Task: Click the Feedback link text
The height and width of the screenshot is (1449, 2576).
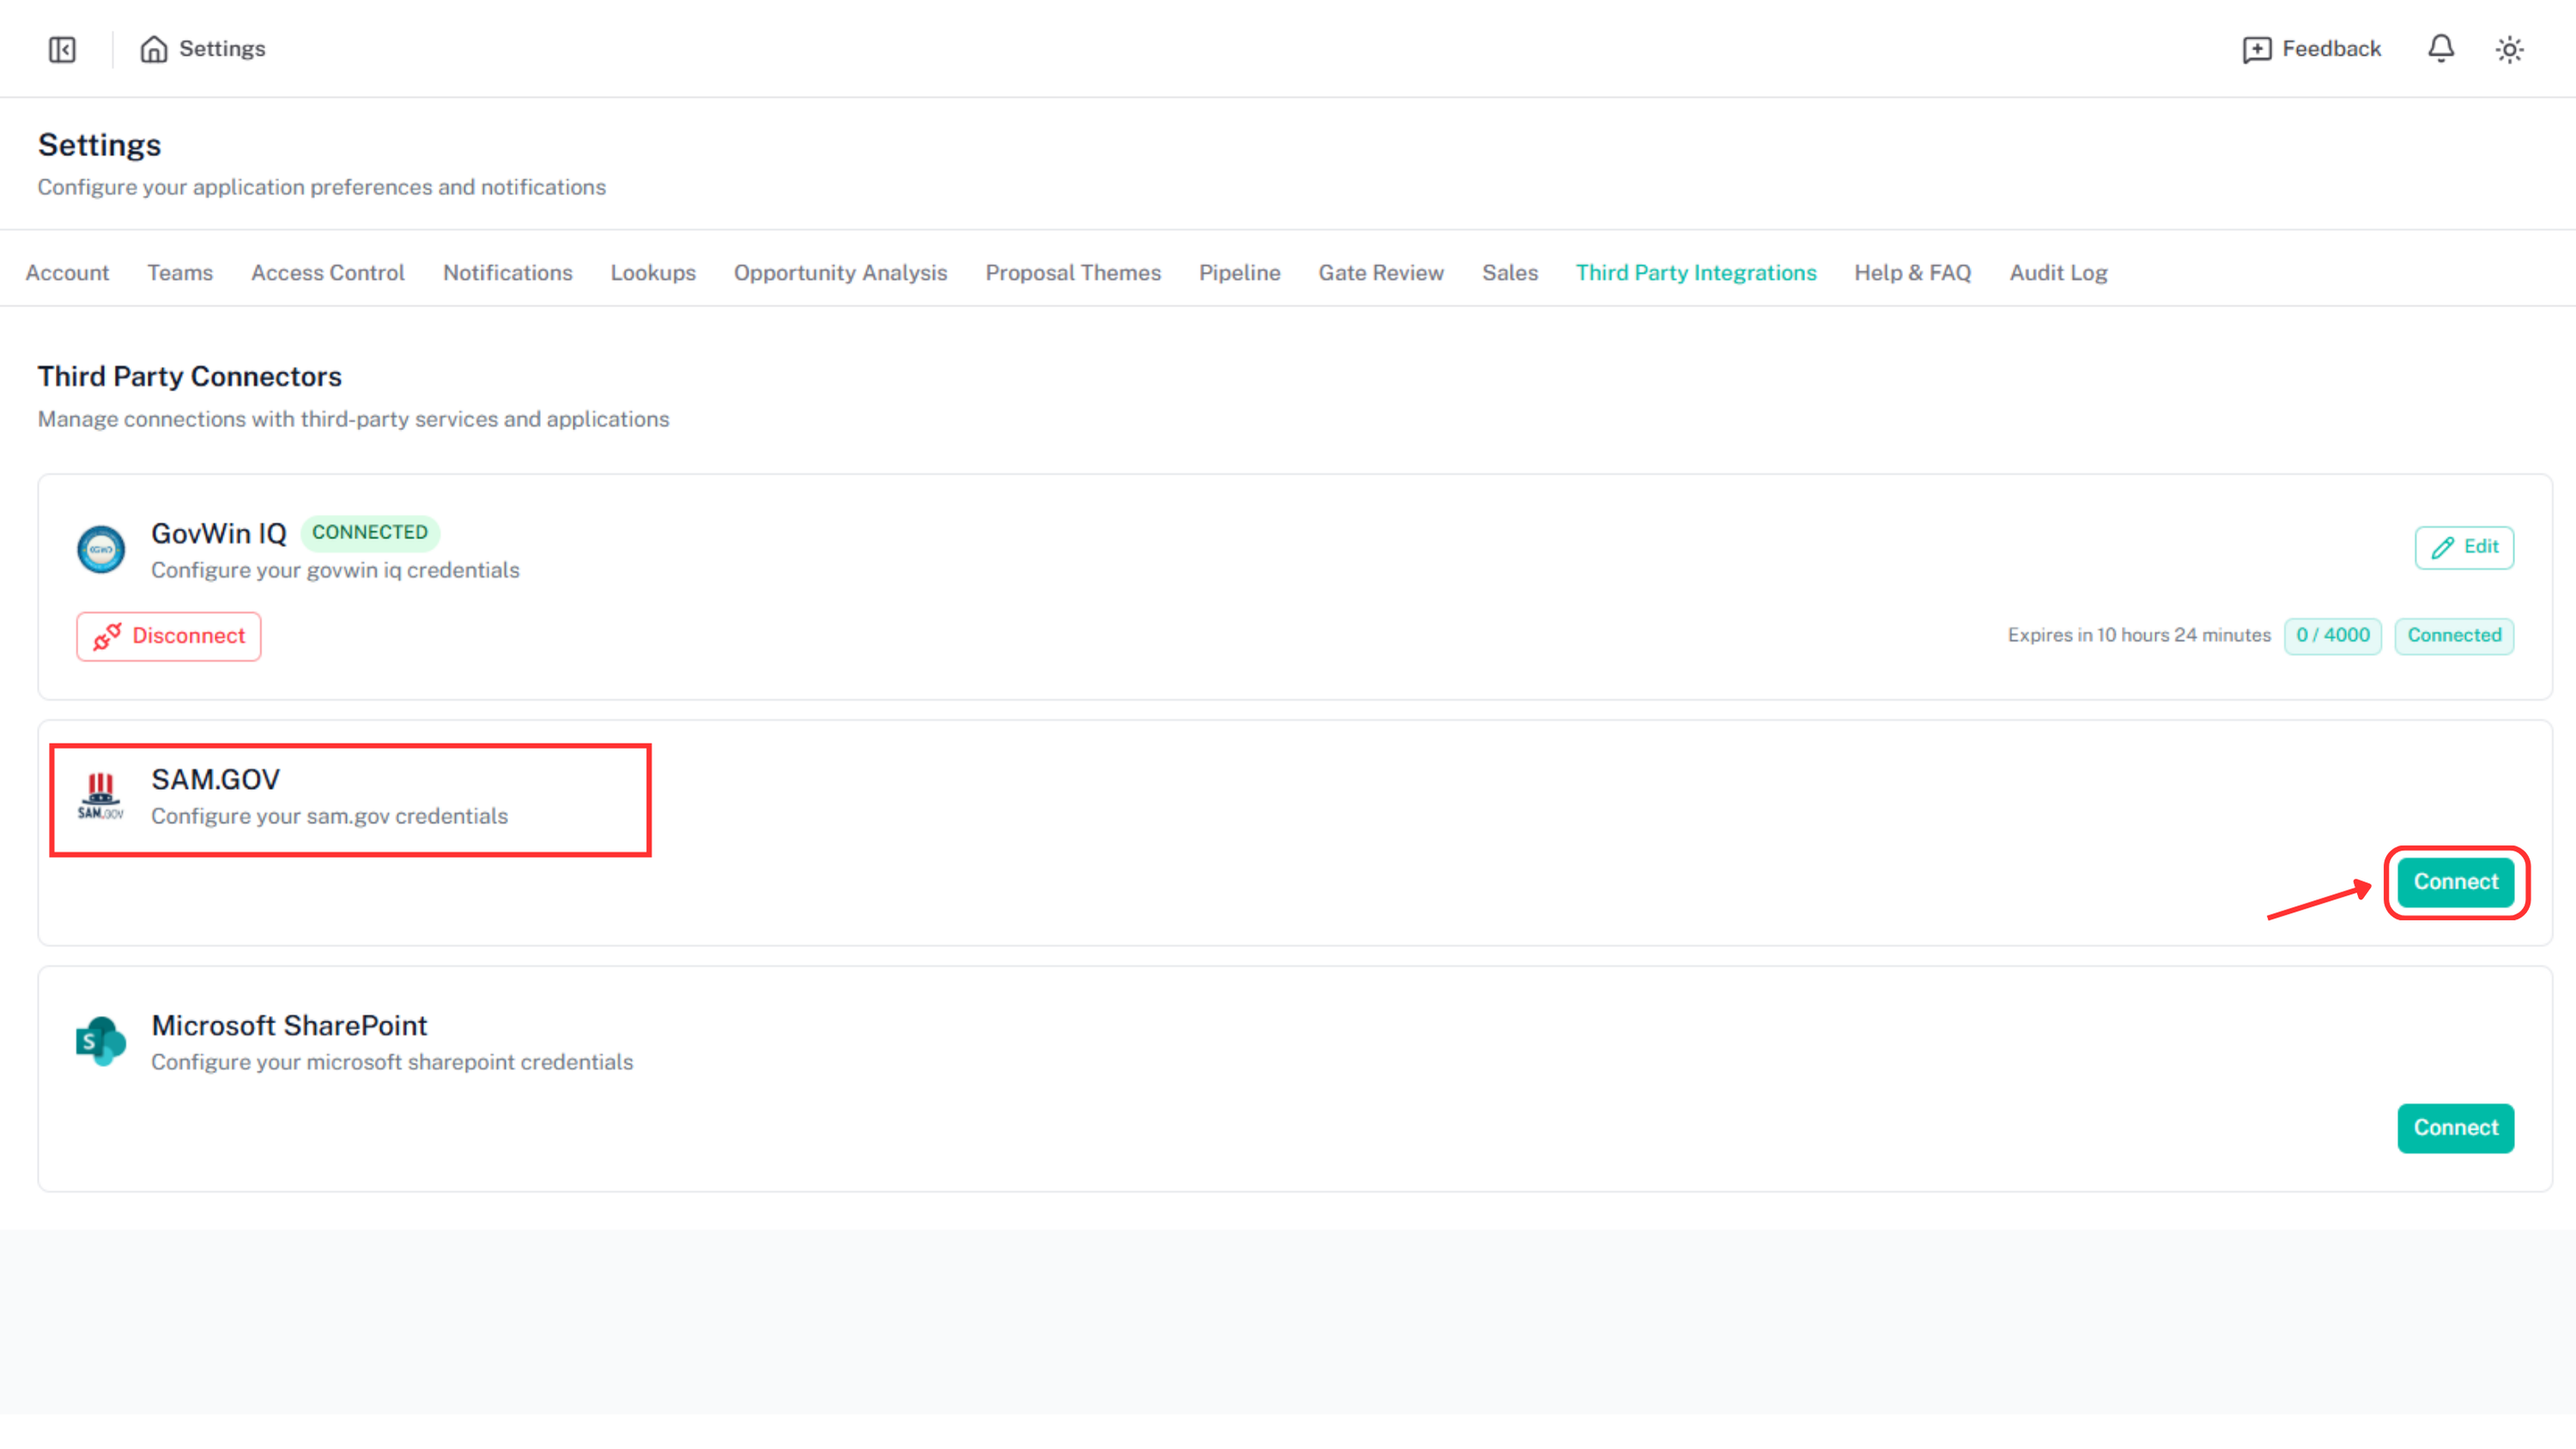Action: (2331, 49)
